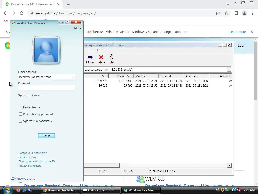Open the Gmail bookmark icon

point(6,21)
